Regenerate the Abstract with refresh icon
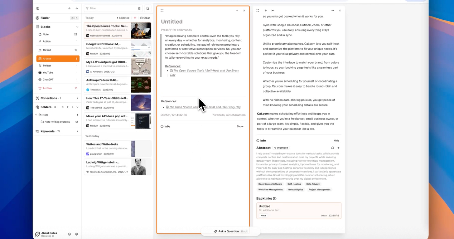 [x=333, y=148]
